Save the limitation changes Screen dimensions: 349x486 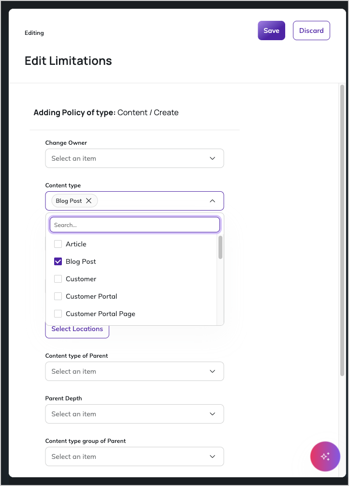point(271,30)
